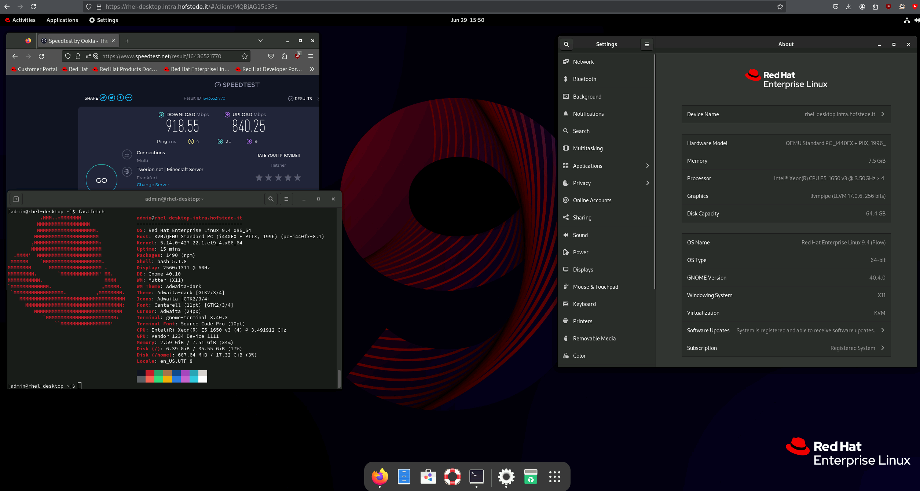Click the Settings search icon button
The height and width of the screenshot is (491, 920).
click(566, 44)
